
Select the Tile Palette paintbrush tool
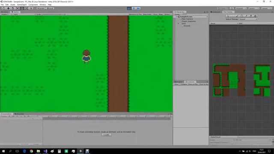(x=237, y=16)
